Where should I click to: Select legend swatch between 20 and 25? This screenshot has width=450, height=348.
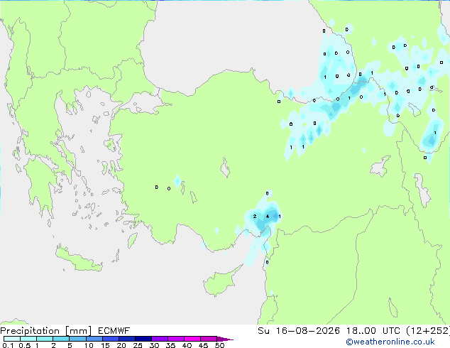click(x=126, y=339)
